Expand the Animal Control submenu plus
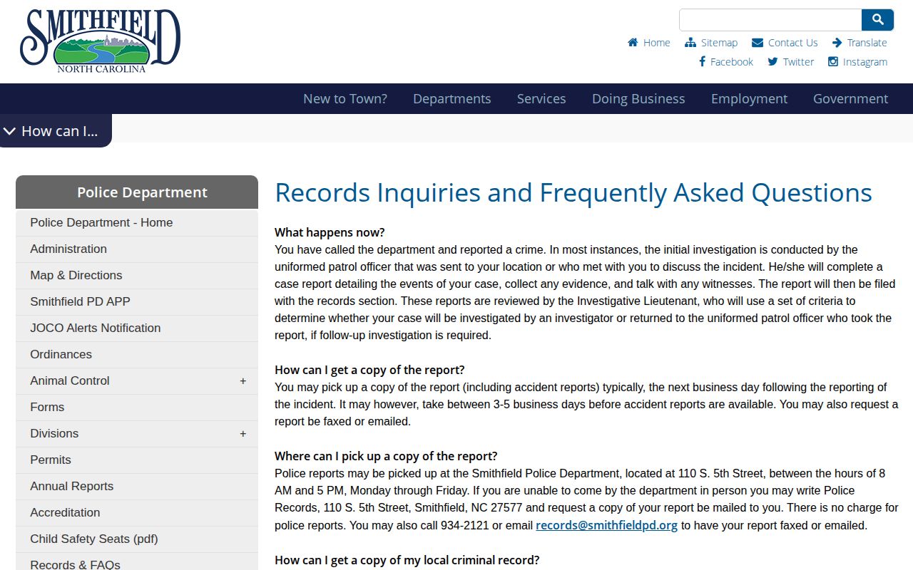The width and height of the screenshot is (913, 570). (243, 381)
